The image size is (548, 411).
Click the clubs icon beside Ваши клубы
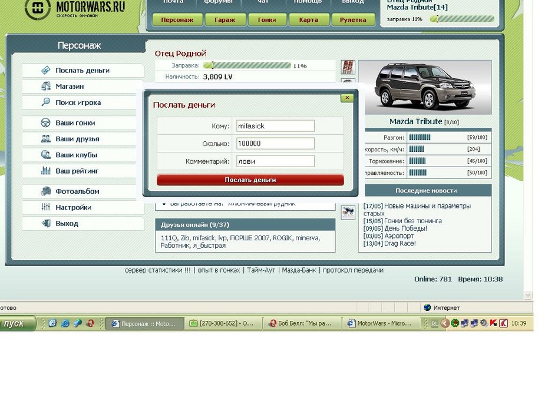[46, 155]
